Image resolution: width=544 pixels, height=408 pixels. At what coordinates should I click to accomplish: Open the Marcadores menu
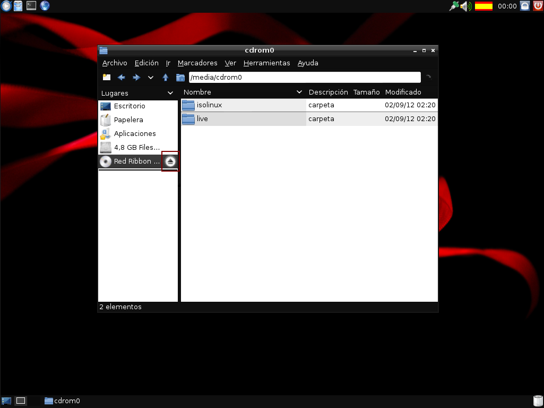(x=197, y=63)
